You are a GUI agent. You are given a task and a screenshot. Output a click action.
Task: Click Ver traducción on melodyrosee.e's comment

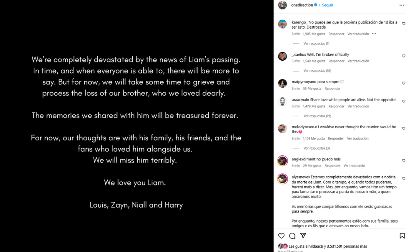358,138
